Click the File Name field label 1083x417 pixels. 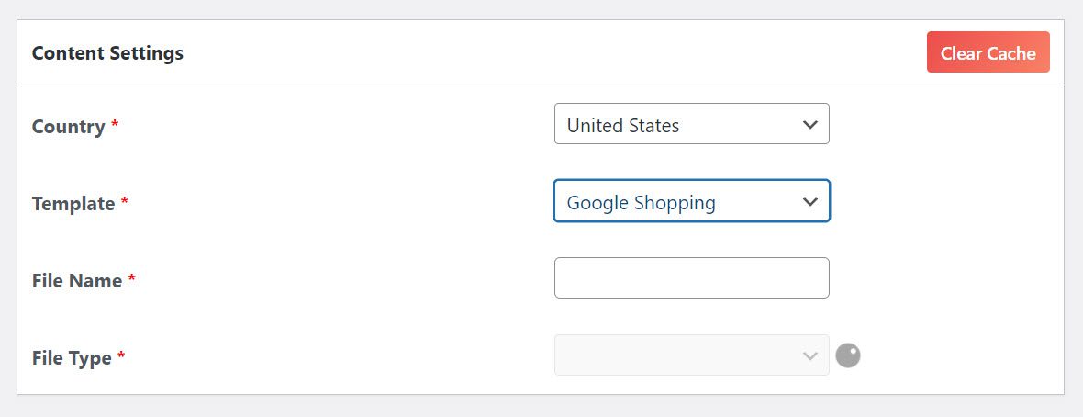(x=77, y=280)
